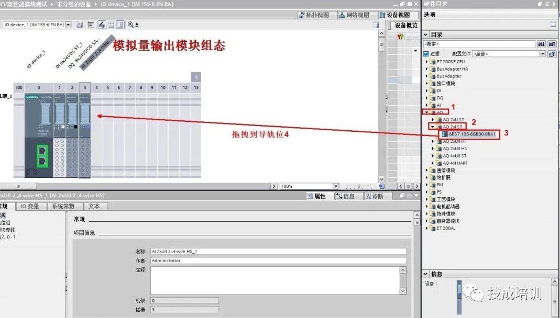Click the search-down icon in 目录

point(542,44)
